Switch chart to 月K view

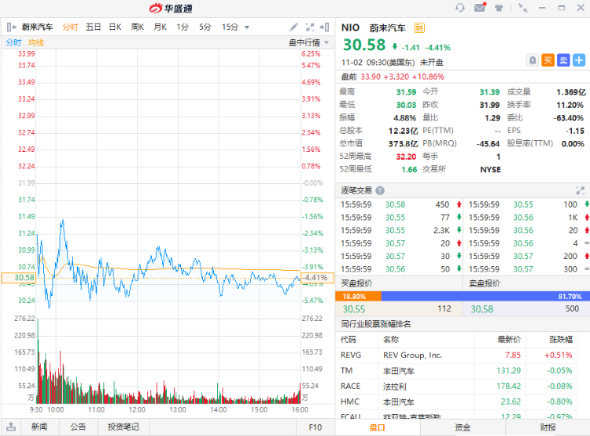(160, 27)
